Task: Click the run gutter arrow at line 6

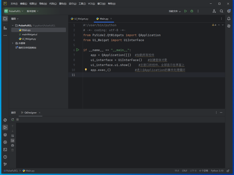Action: point(78,50)
